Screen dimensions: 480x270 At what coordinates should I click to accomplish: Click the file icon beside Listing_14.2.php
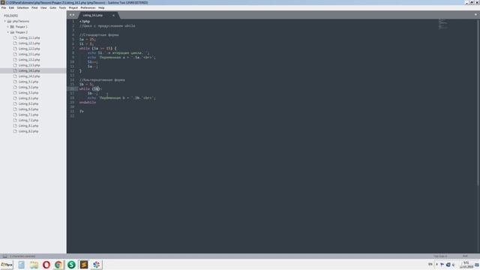point(15,76)
